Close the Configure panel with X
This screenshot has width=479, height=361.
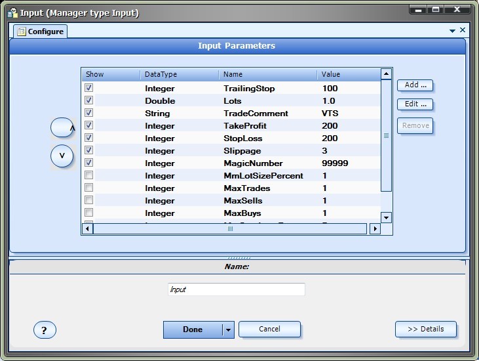point(463,30)
